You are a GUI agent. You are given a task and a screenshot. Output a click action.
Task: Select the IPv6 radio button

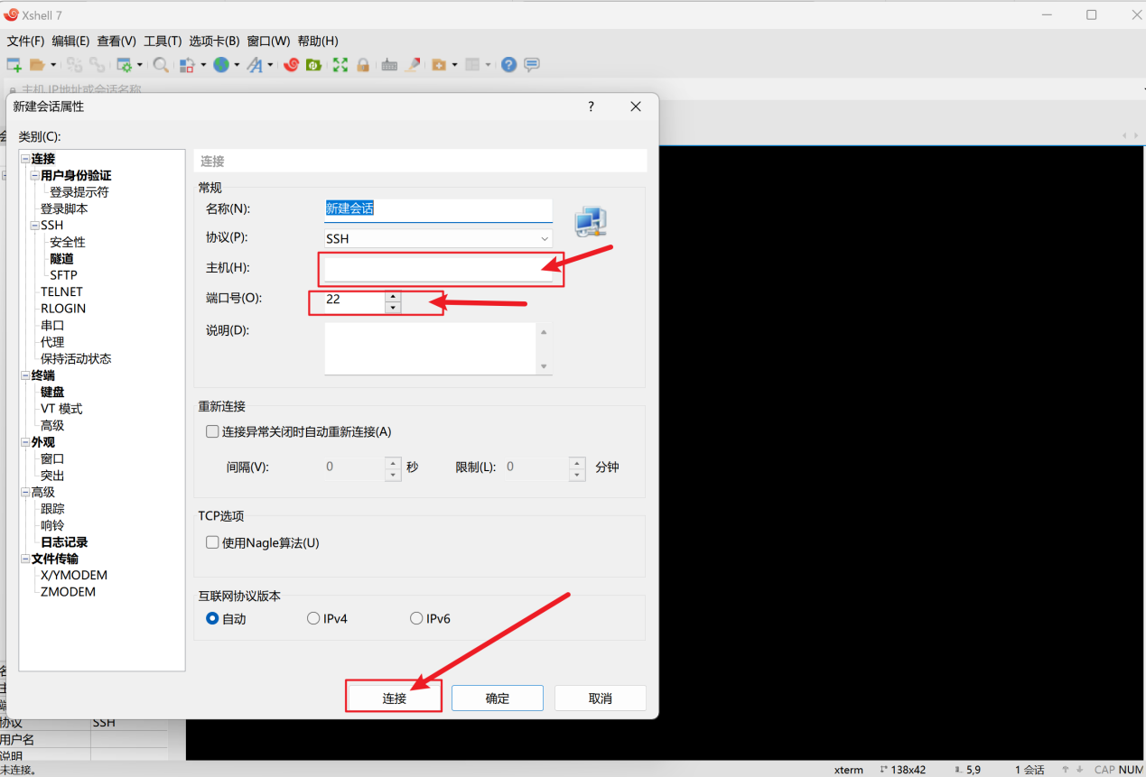coord(416,619)
